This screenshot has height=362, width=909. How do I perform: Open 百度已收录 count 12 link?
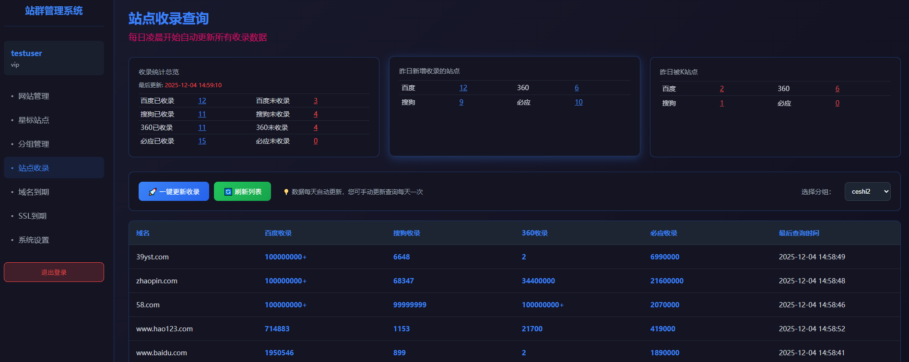pos(202,101)
